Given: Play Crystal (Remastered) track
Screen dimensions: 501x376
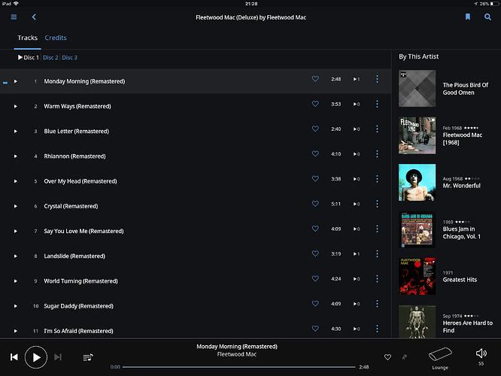Looking at the screenshot, I should click(15, 206).
